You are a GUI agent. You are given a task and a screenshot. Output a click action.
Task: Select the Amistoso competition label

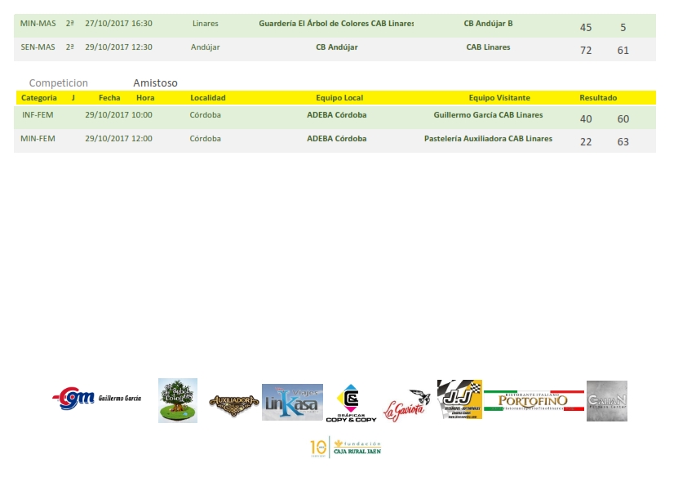pos(155,83)
